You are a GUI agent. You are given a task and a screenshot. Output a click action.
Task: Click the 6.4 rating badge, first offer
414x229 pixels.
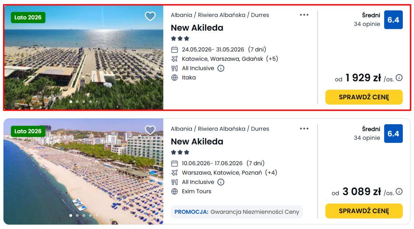point(393,20)
